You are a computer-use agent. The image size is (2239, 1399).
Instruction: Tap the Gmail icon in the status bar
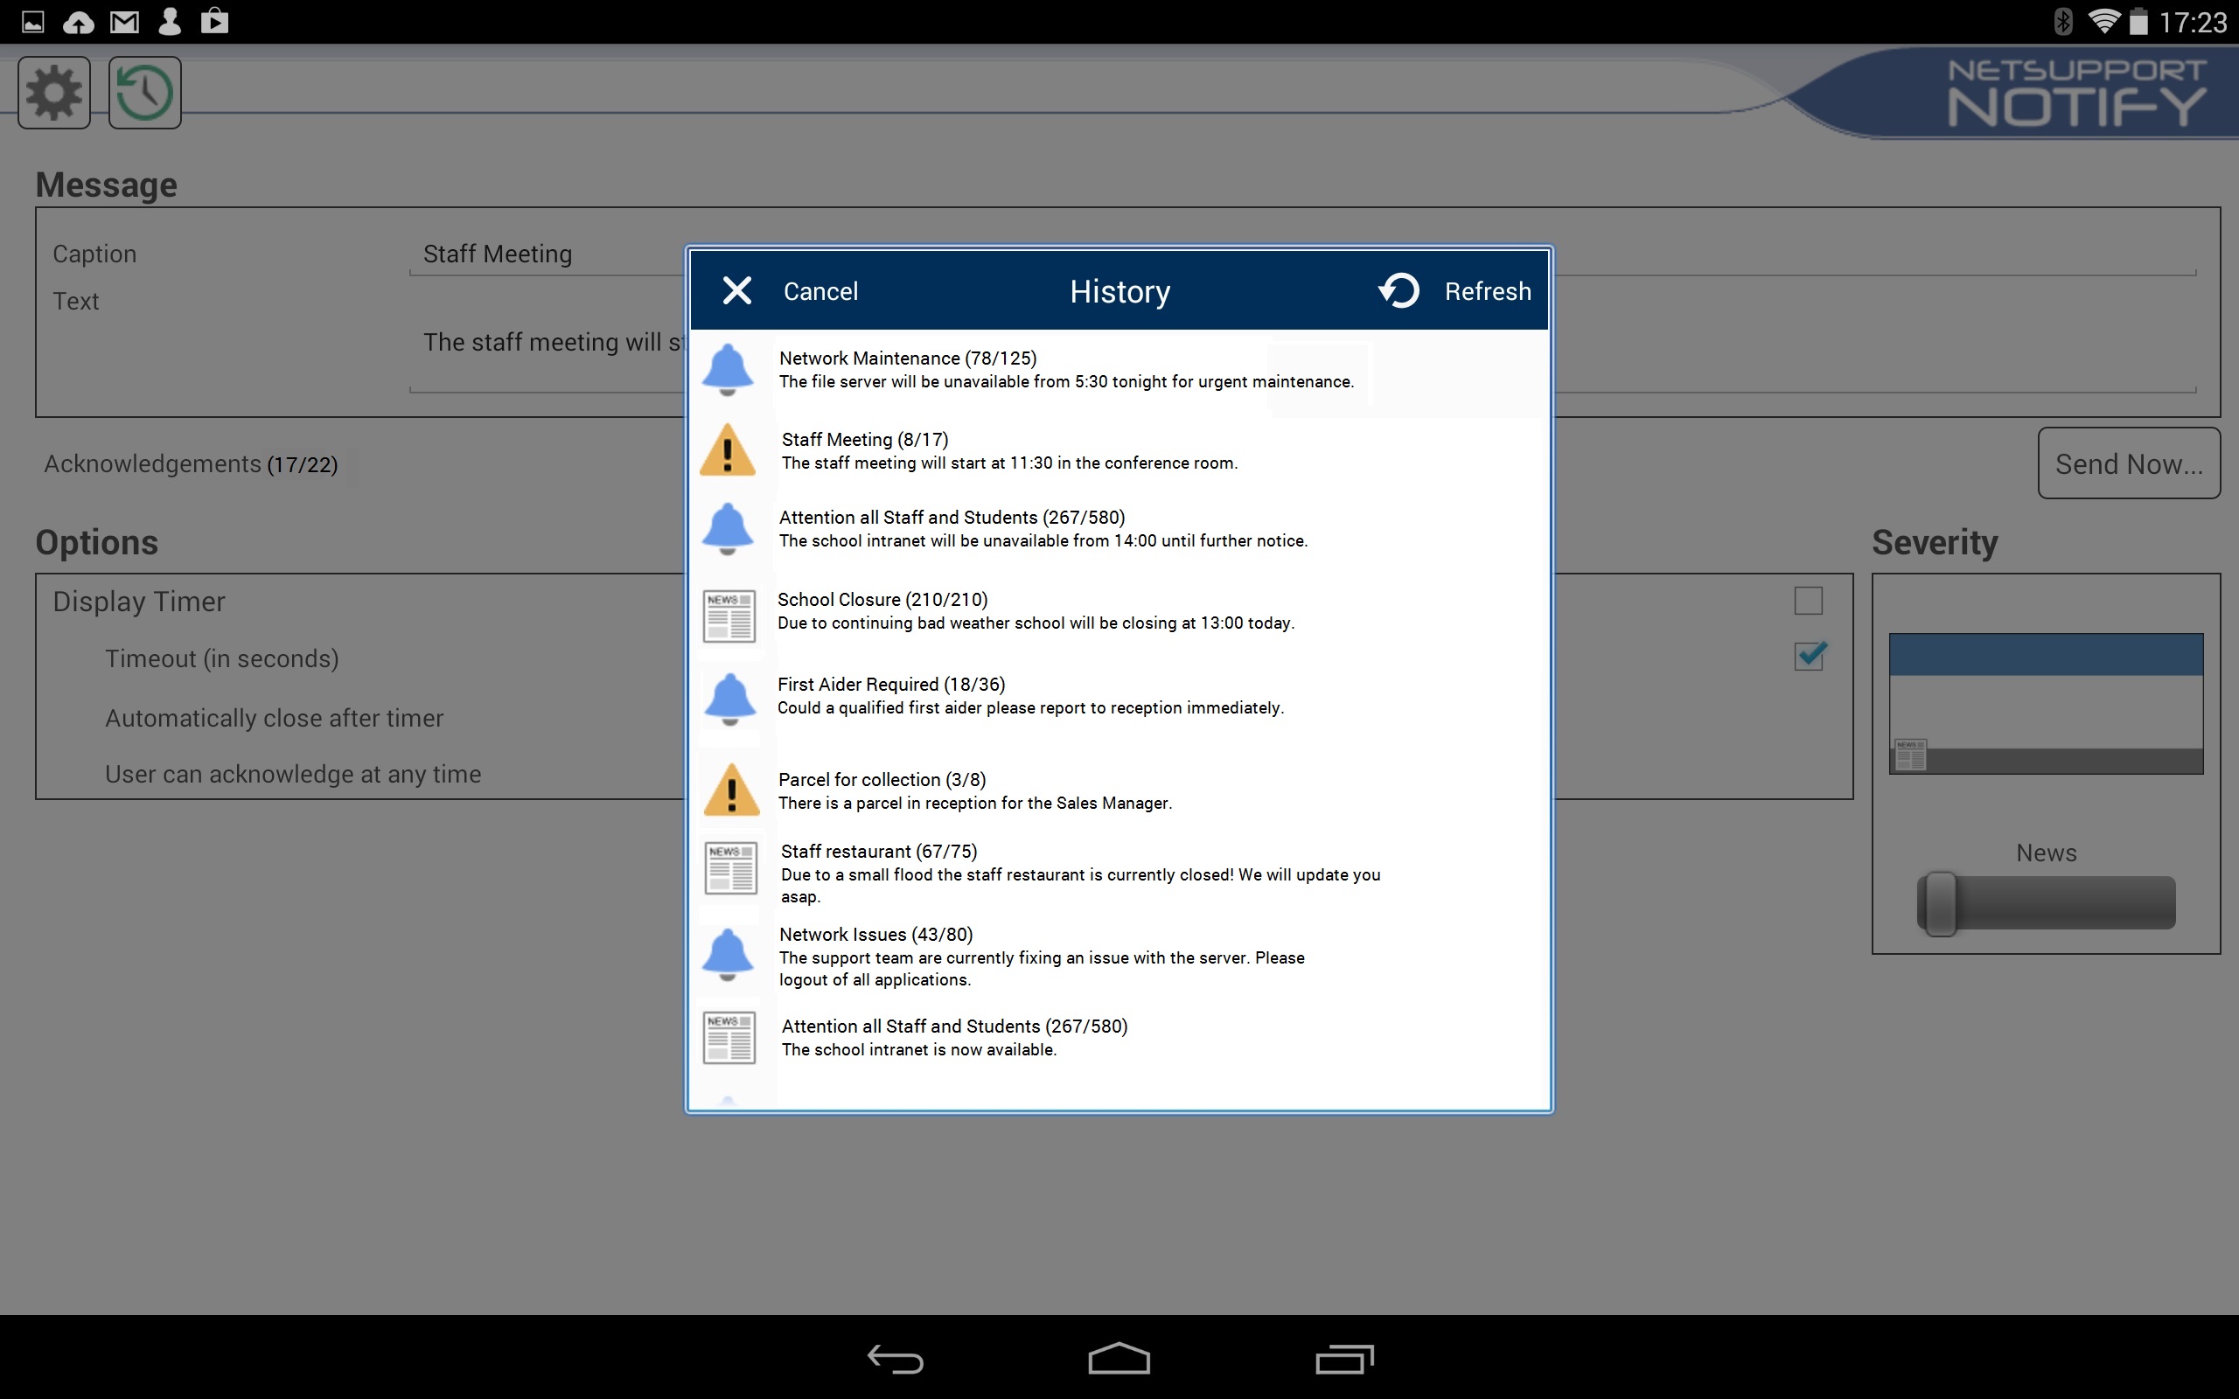coord(124,20)
